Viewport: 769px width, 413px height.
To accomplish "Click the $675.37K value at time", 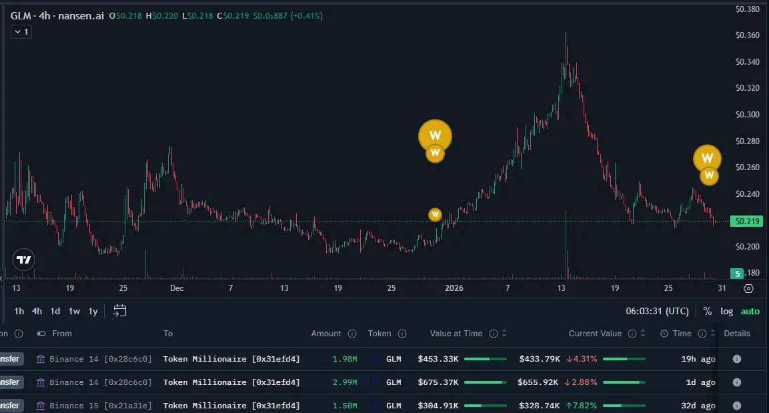I will coord(438,382).
